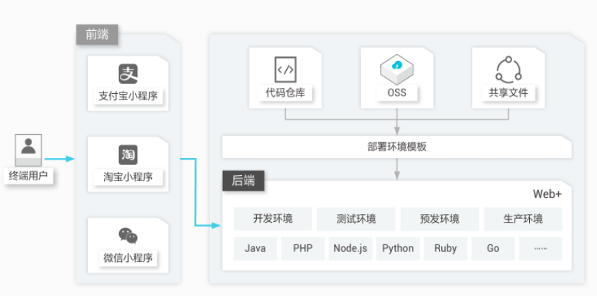
Task: Click the end user person icon
Action: (29, 150)
